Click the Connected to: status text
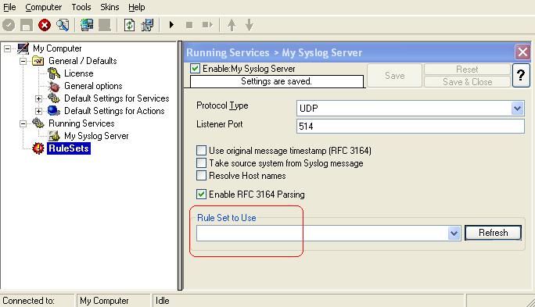The height and width of the screenshot is (307, 535). coord(28,301)
